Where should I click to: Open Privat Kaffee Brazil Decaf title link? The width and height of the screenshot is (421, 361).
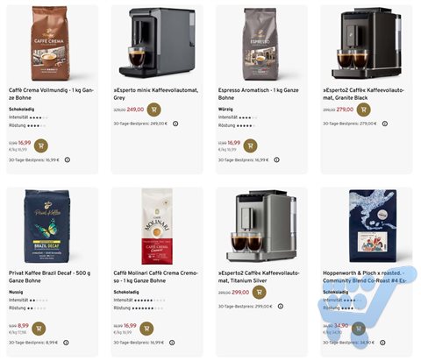(49, 277)
